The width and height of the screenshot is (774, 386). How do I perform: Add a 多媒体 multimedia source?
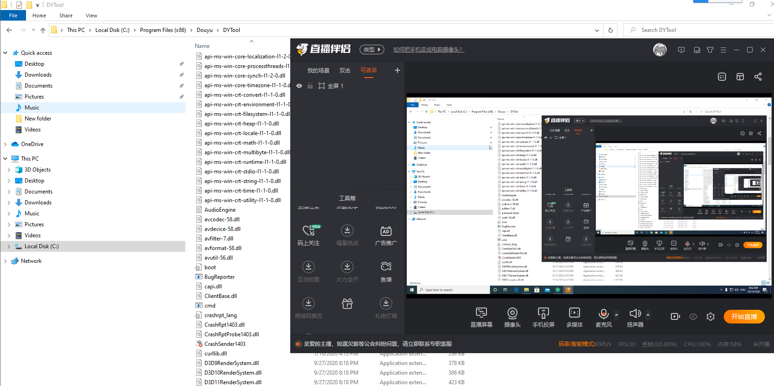tap(574, 318)
